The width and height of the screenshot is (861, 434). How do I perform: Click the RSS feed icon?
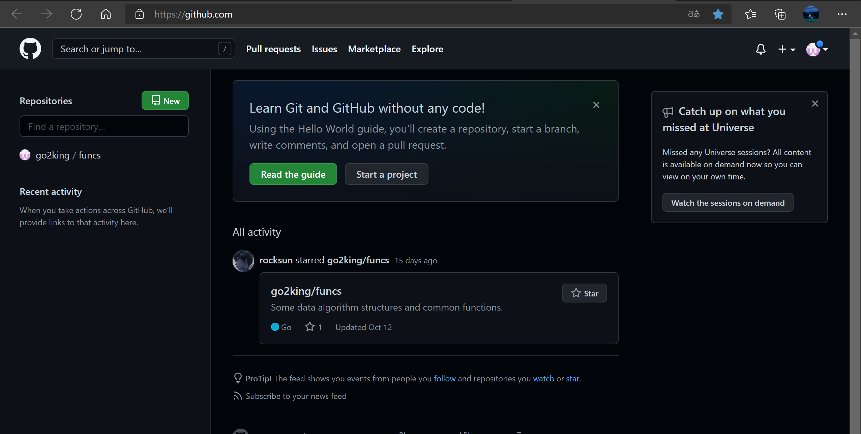click(x=238, y=396)
